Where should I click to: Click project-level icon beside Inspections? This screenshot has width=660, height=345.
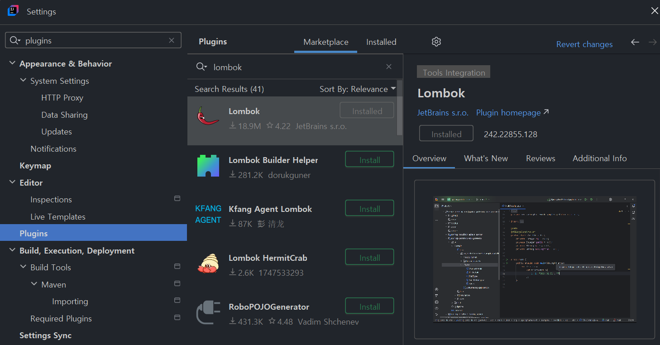point(177,198)
